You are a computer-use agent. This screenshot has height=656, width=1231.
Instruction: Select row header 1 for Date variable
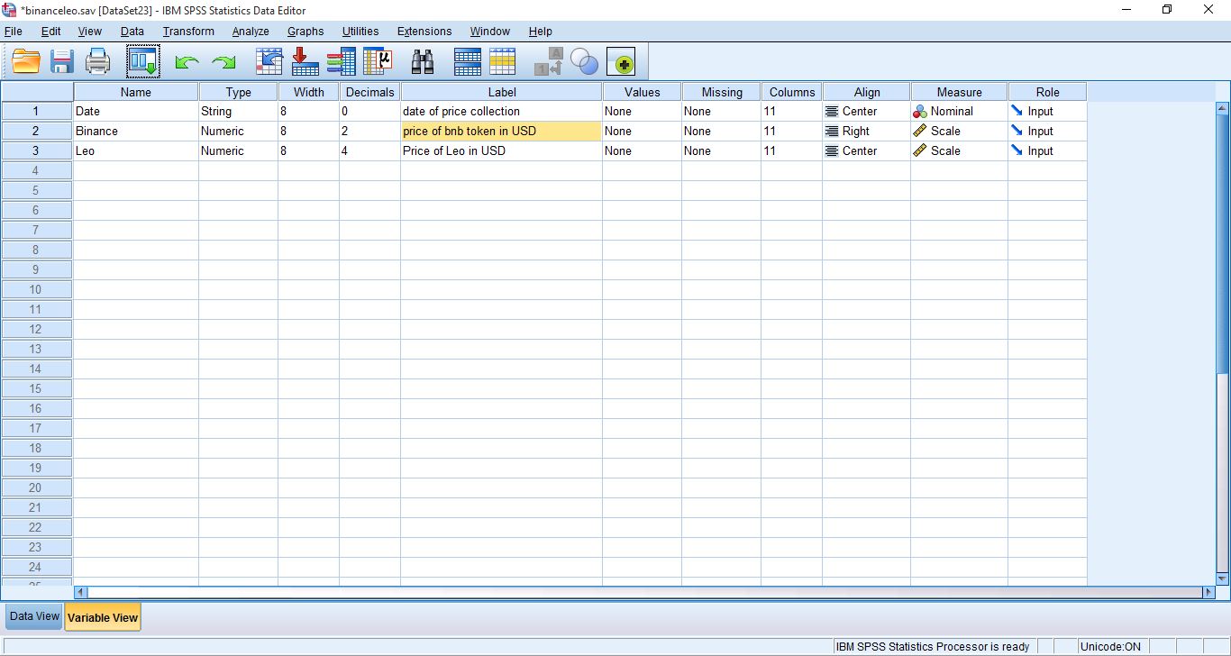pyautogui.click(x=37, y=112)
